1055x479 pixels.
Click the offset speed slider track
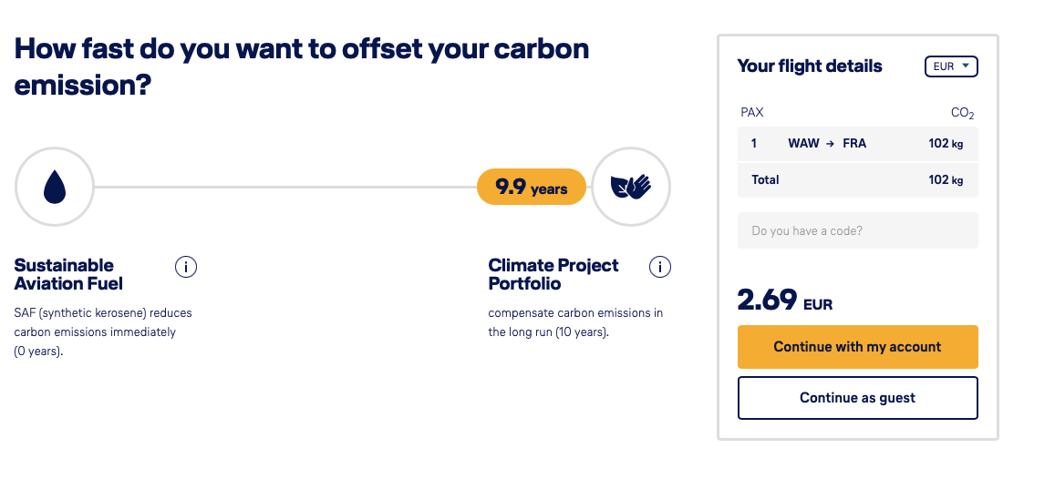tap(284, 188)
